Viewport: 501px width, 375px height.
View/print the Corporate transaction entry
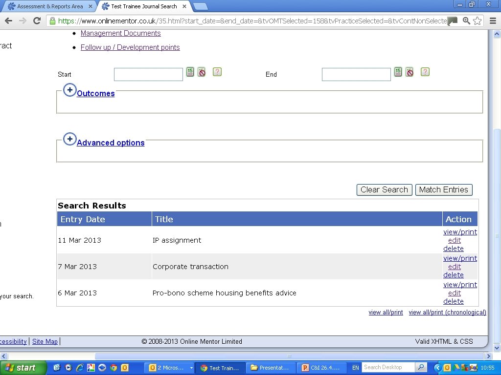click(460, 258)
